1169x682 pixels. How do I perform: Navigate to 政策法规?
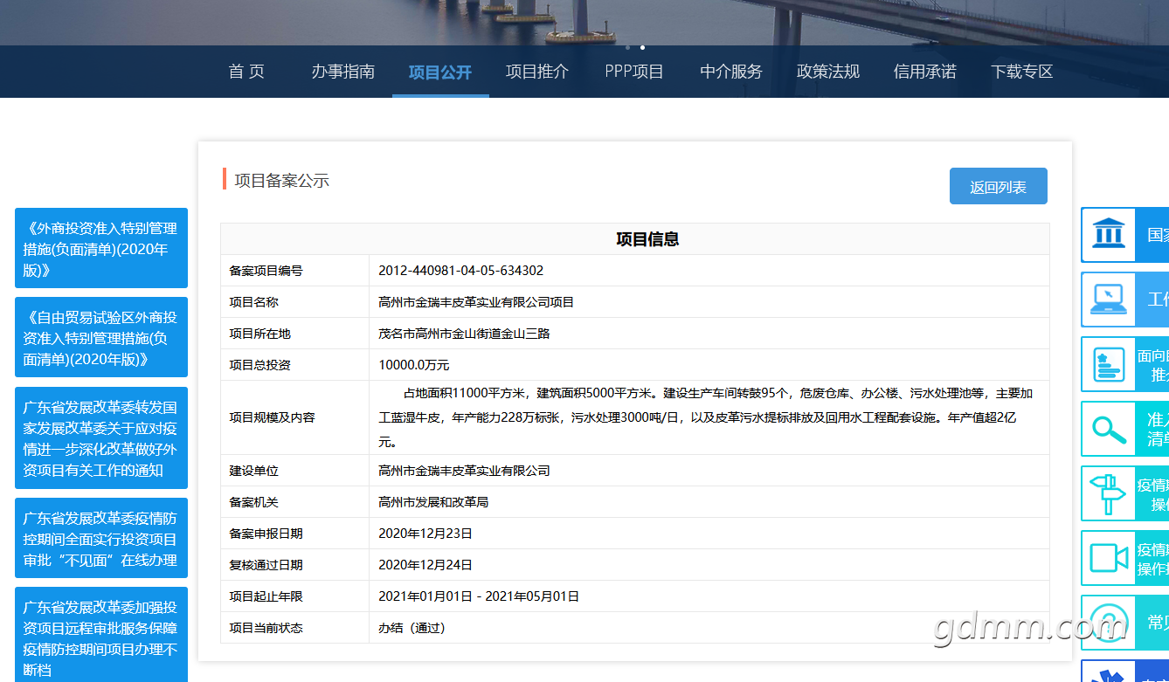828,72
